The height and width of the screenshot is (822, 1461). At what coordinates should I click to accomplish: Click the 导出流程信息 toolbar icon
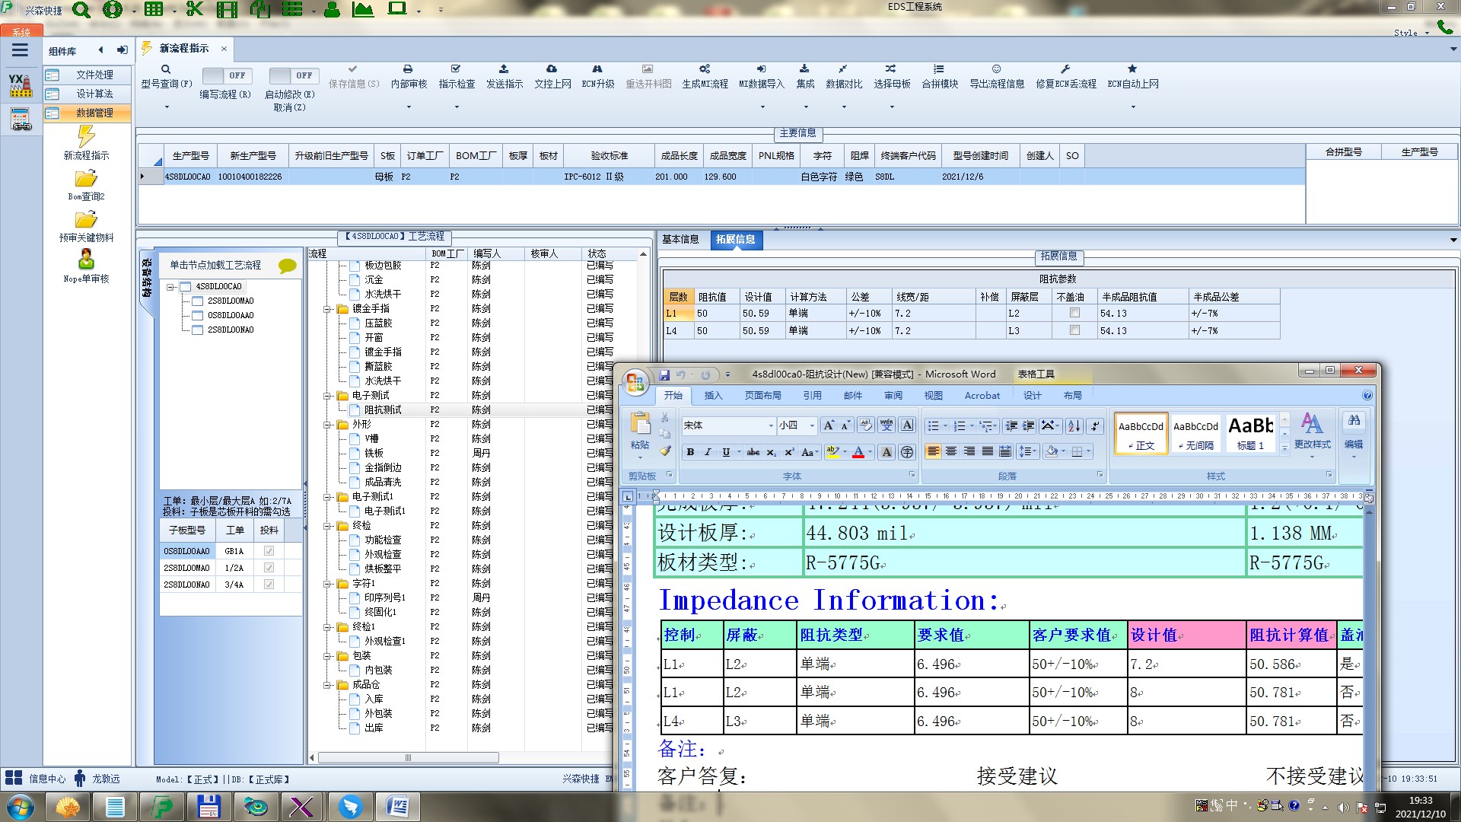pyautogui.click(x=996, y=69)
